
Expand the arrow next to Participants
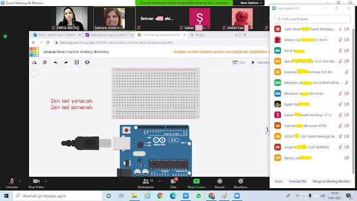coord(160,181)
